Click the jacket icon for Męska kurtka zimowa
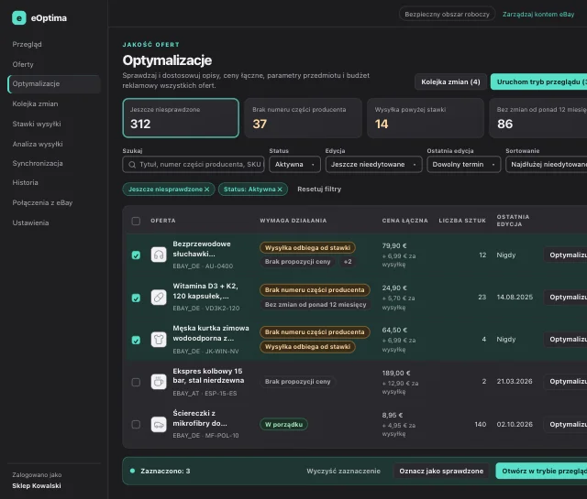This screenshot has height=499, width=587. tap(159, 340)
